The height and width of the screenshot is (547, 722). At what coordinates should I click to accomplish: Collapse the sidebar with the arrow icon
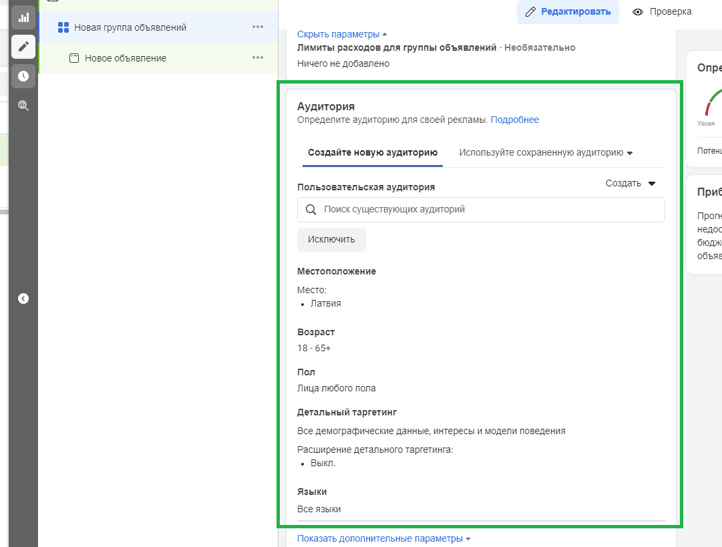click(23, 299)
